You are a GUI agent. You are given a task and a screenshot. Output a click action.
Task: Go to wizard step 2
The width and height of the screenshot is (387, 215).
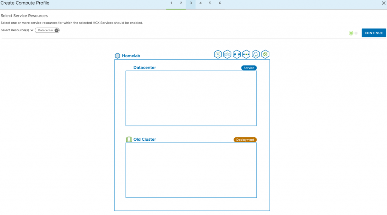(x=181, y=3)
